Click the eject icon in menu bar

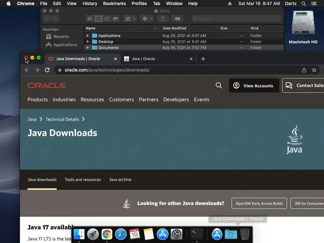click(230, 3)
